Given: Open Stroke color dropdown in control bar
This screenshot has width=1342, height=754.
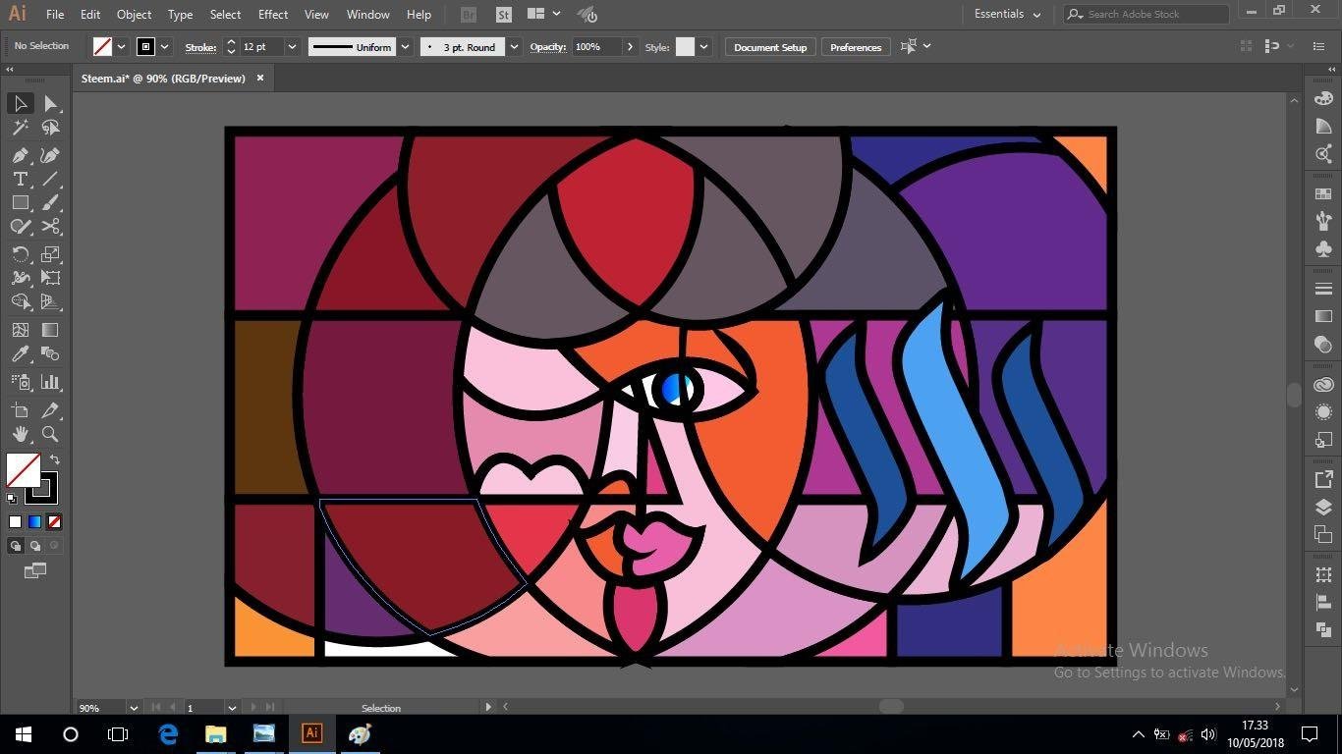Looking at the screenshot, I should [x=165, y=47].
